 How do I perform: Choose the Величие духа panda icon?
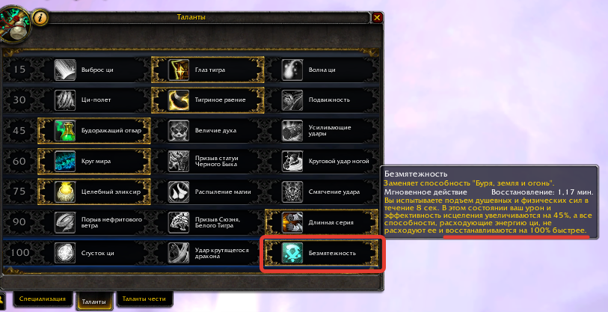[x=179, y=131]
